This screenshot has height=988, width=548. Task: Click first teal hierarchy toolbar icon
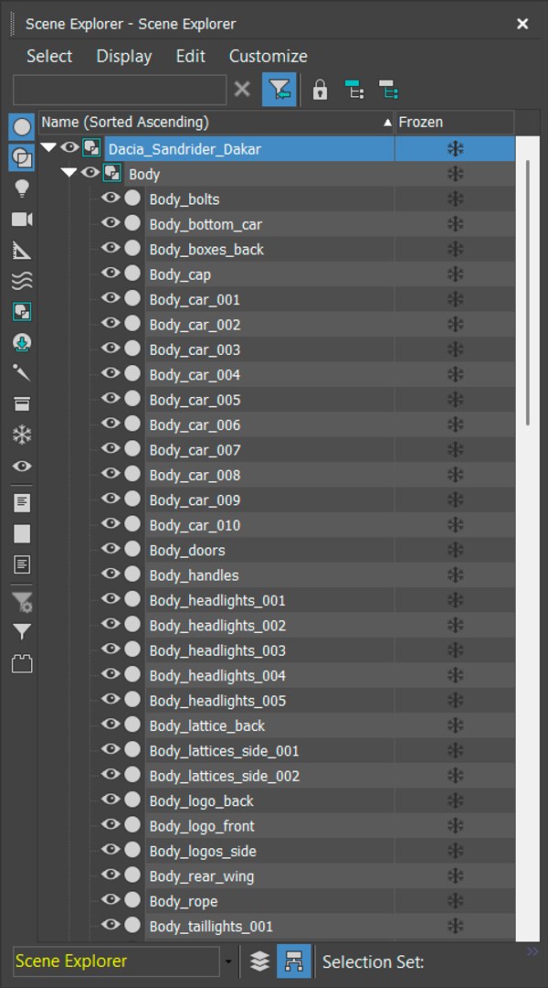click(x=355, y=90)
